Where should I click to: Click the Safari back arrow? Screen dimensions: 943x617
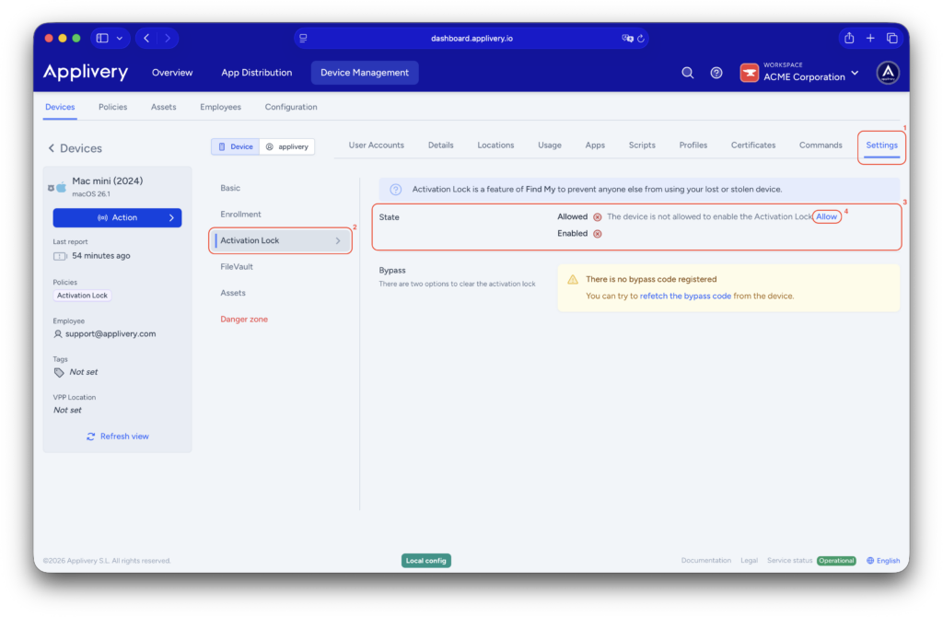point(147,38)
